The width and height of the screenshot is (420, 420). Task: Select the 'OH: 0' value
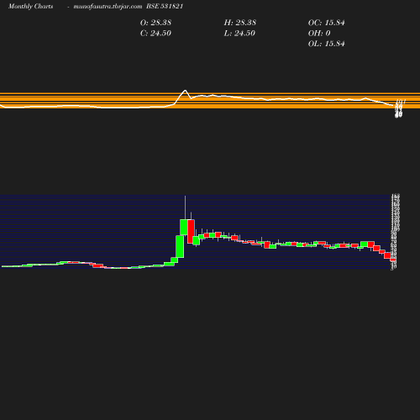[319, 34]
